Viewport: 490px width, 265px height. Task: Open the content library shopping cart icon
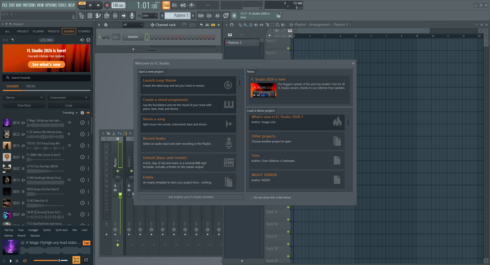pyautogui.click(x=234, y=16)
